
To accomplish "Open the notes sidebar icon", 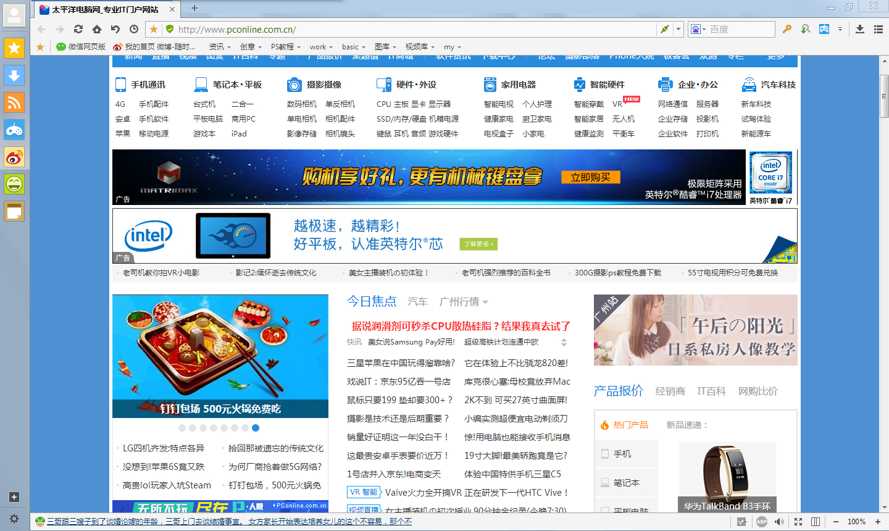I will 14,211.
